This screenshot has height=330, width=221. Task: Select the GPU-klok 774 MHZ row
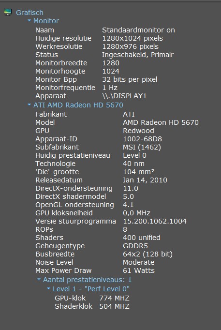click(92, 298)
